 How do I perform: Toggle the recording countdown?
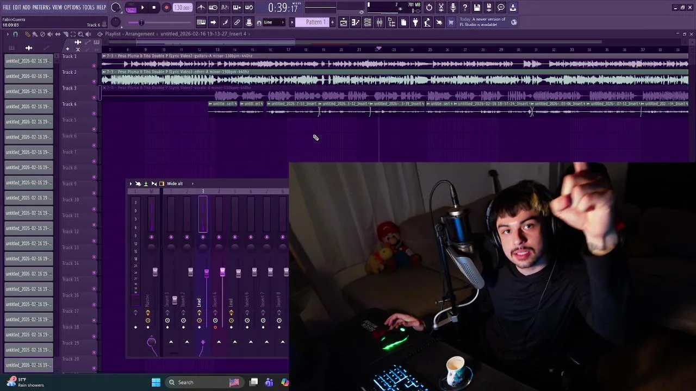(225, 8)
